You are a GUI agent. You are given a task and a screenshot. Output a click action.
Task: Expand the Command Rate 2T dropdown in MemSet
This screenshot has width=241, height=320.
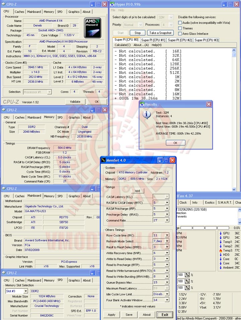pos(167,220)
